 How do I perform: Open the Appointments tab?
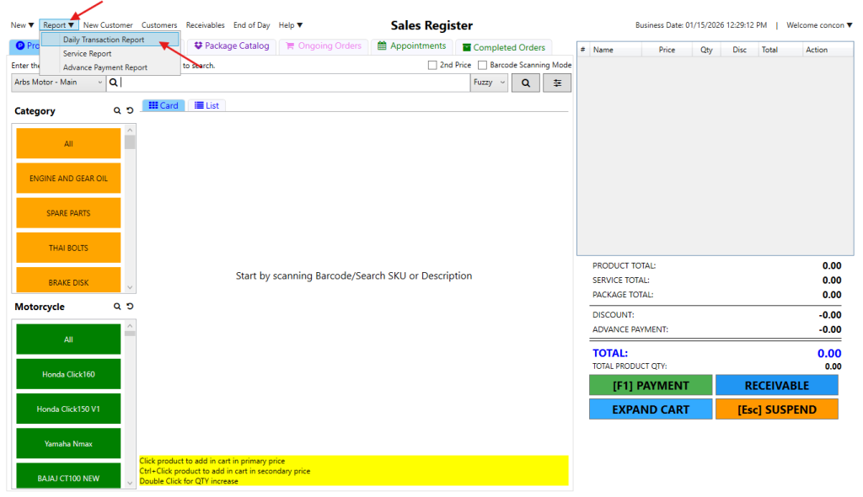pyautogui.click(x=412, y=46)
